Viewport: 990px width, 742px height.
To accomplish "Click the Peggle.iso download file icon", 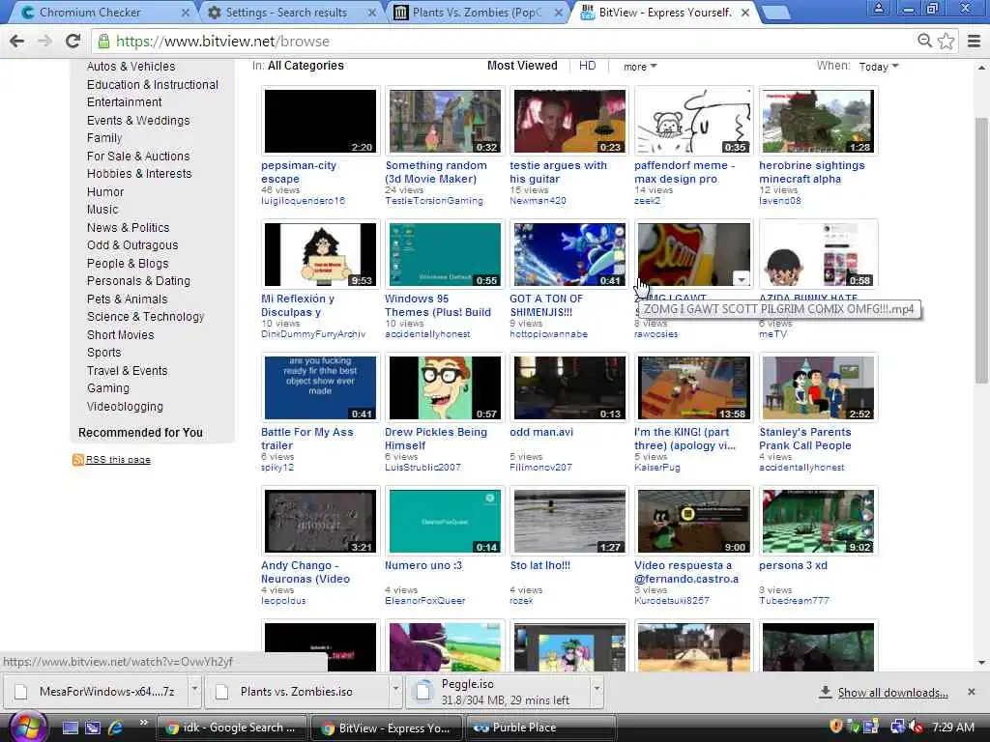I will click(423, 692).
